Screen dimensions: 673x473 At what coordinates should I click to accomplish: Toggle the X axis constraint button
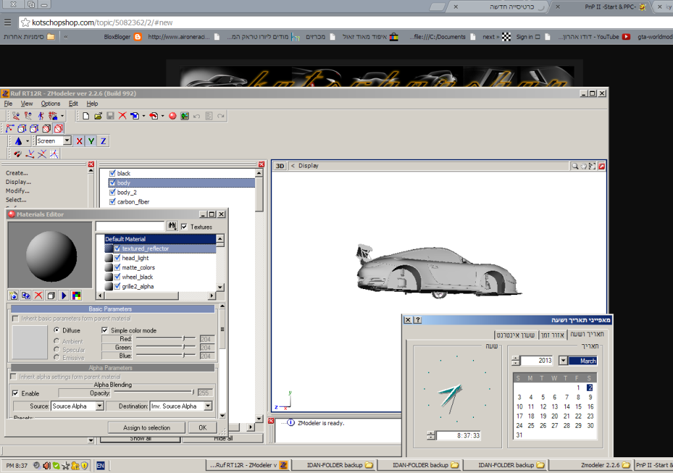click(x=80, y=141)
